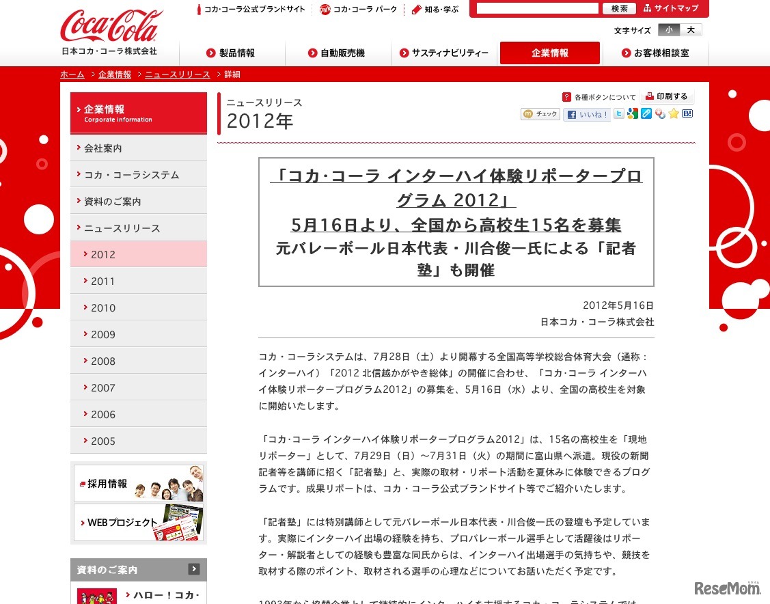Click the サイトマップ sitemap icon
The width and height of the screenshot is (770, 604).
click(x=672, y=9)
